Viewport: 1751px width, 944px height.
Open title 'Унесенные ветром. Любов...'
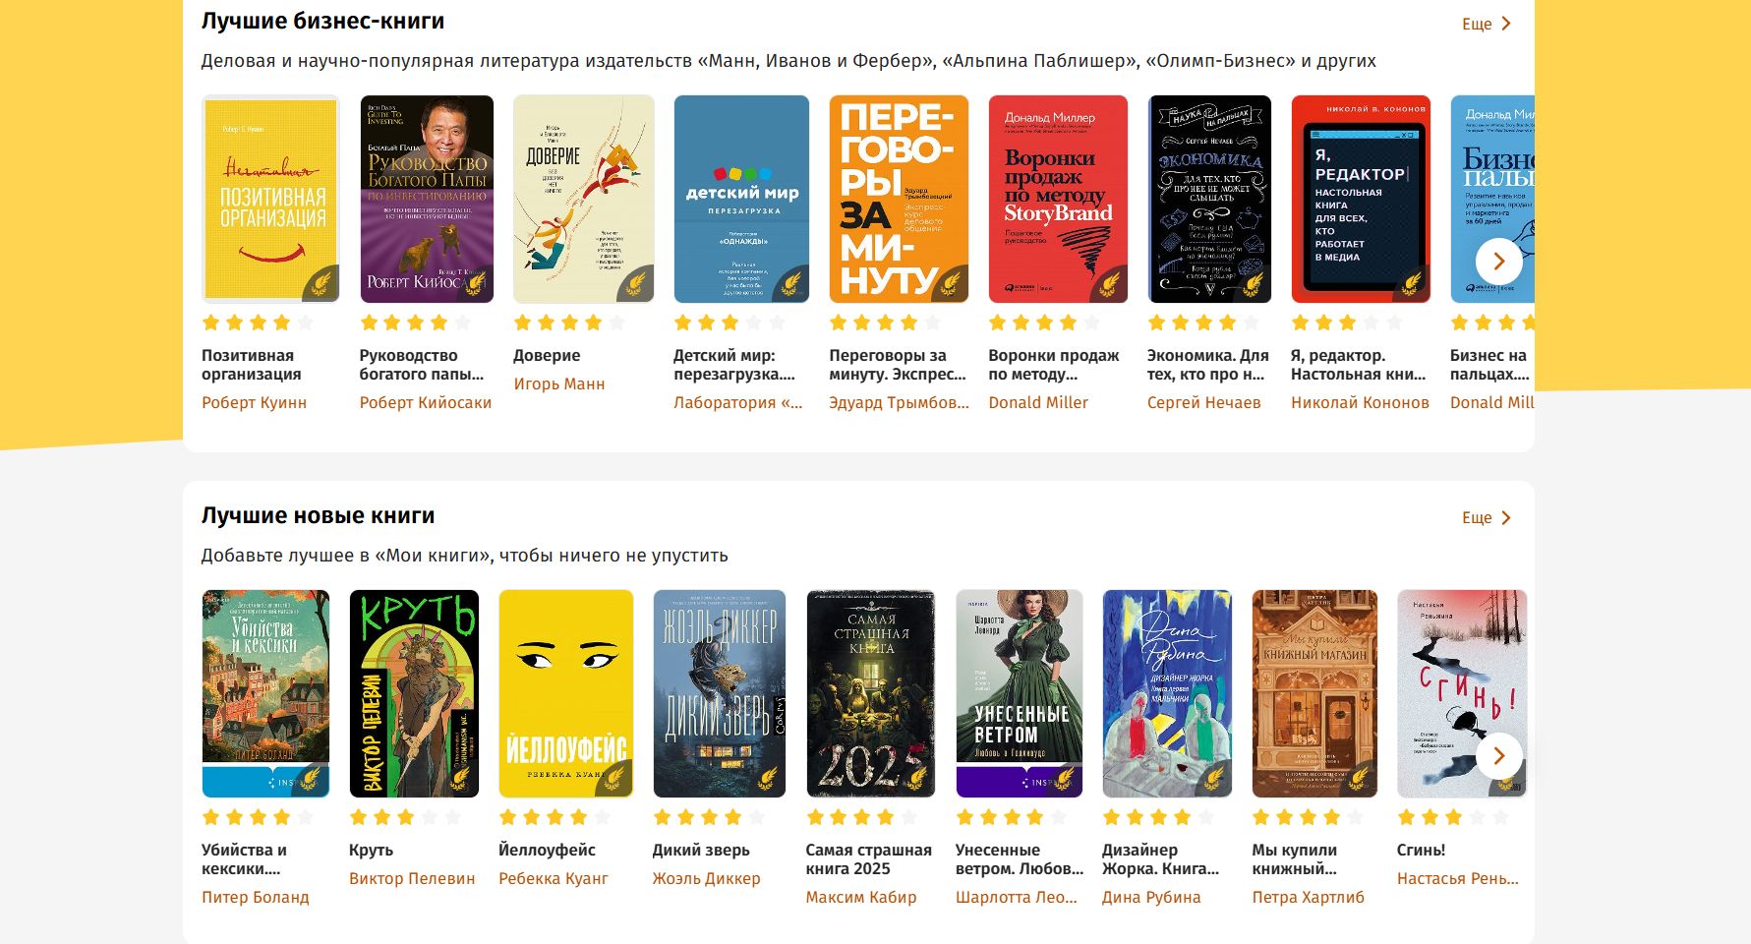click(1020, 859)
